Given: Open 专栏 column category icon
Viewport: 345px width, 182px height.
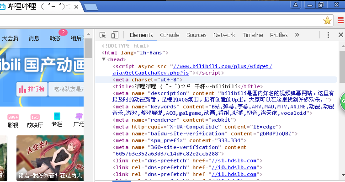Looking at the screenshot, I should coord(57,120).
